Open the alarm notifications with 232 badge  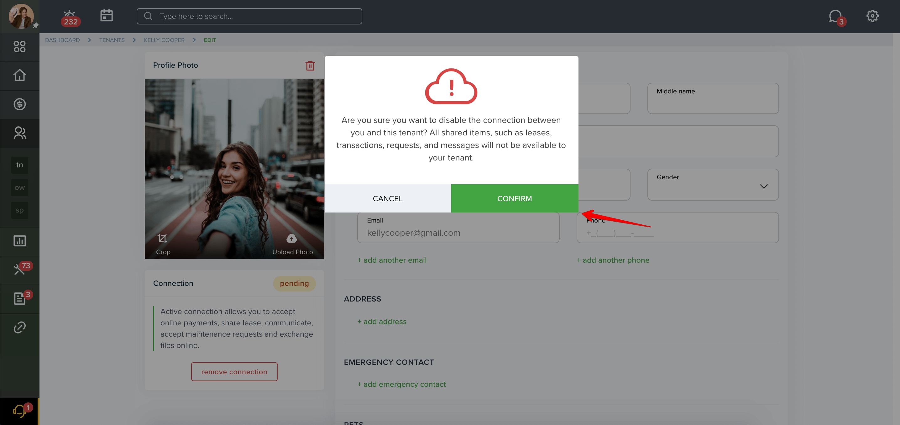pyautogui.click(x=70, y=18)
